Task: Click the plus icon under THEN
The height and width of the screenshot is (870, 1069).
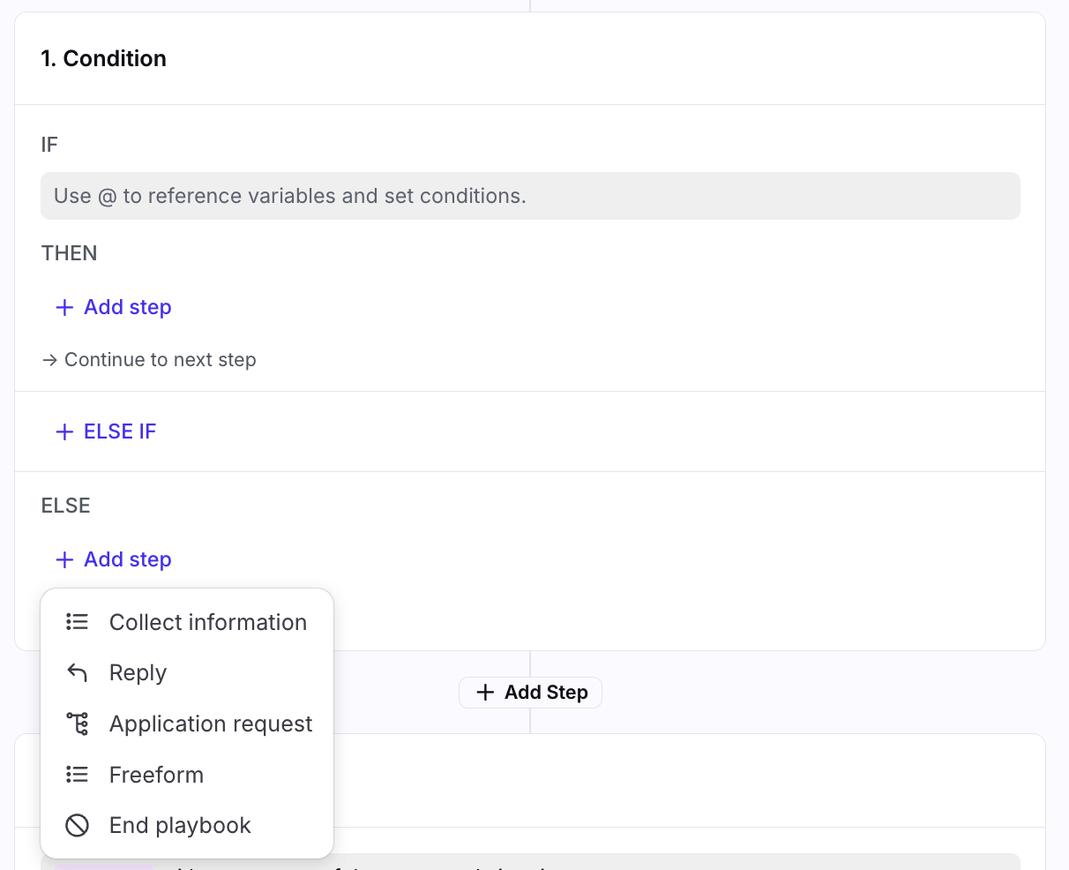Action: click(64, 308)
